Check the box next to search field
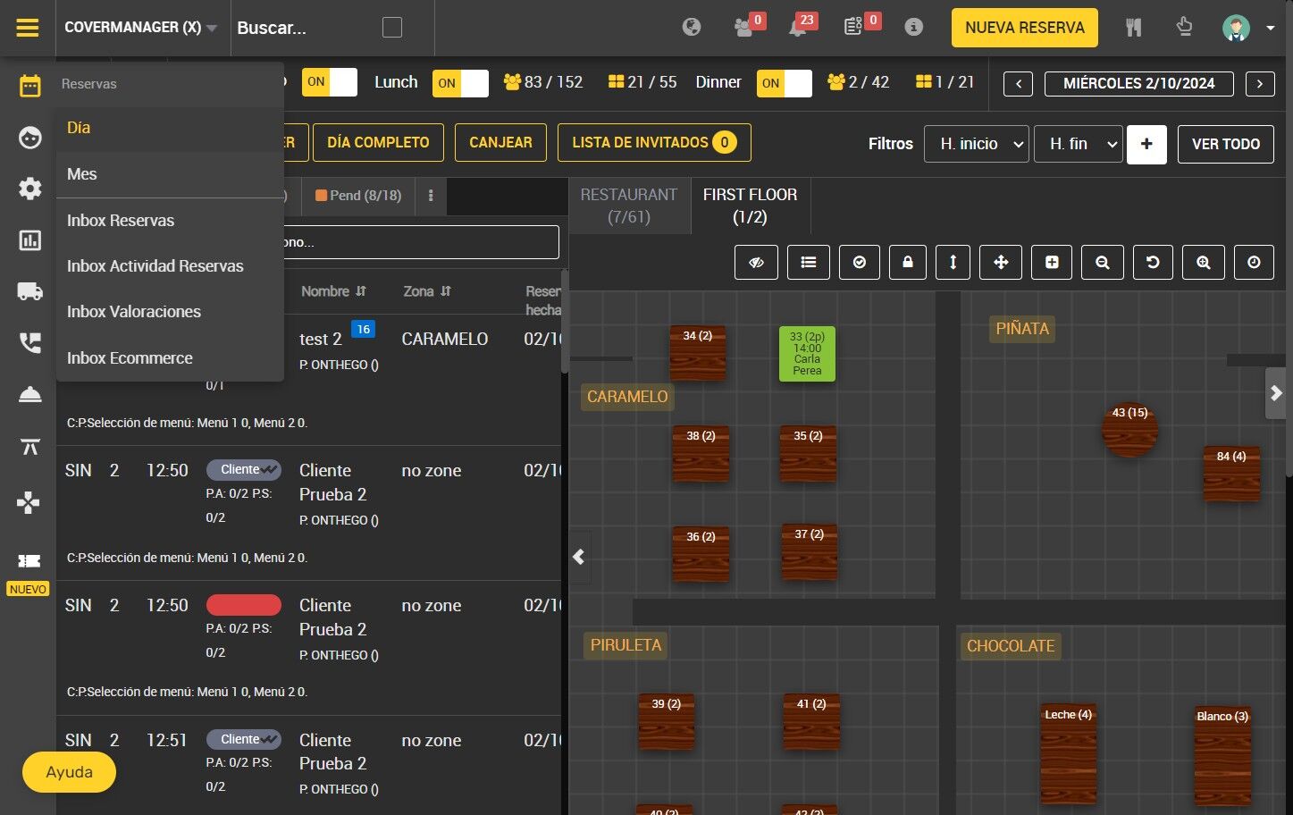 [x=391, y=28]
